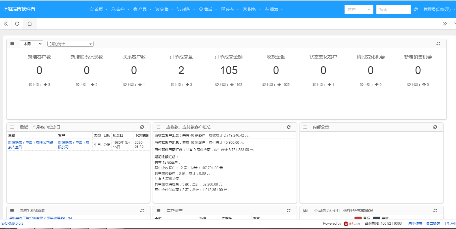Viewport: 456px width, 229px height.
Task: Open the 客户 search type dropdown
Action: click(x=359, y=10)
